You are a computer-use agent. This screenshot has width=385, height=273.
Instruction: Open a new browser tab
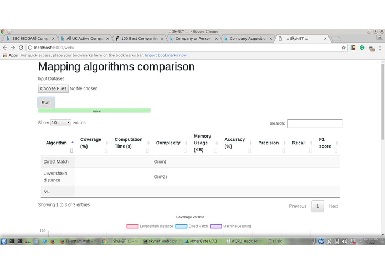tap(336, 39)
